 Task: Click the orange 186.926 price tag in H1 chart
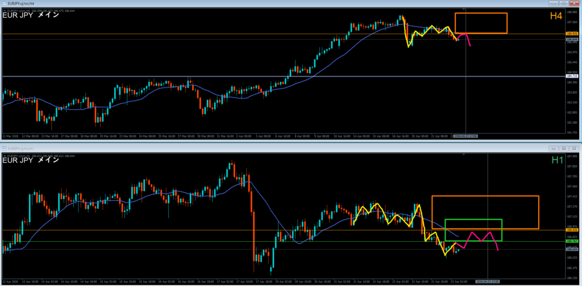[572, 230]
